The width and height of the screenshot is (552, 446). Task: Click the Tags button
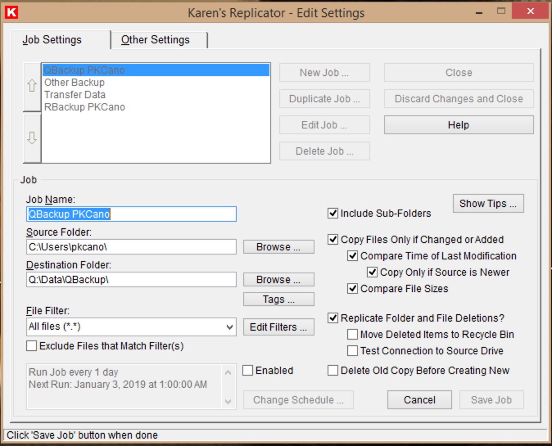[278, 299]
